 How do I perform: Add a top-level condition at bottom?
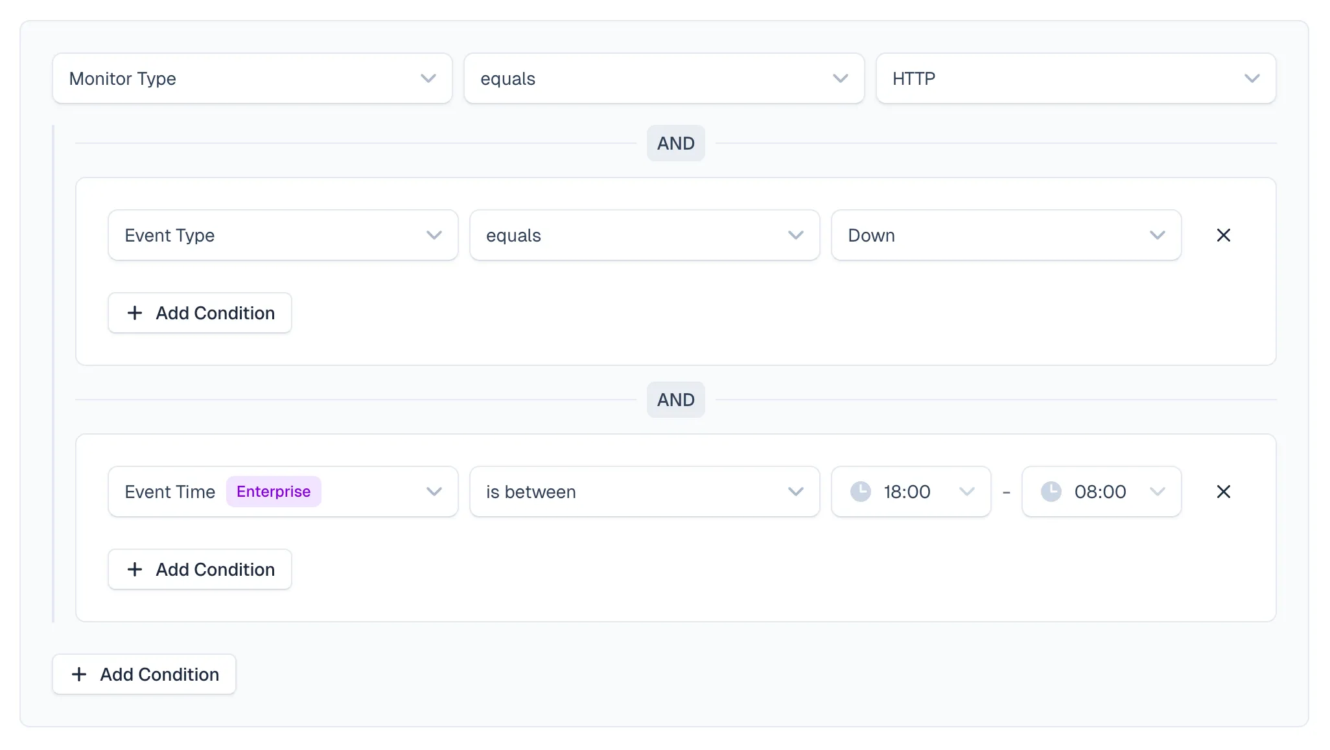coord(144,674)
